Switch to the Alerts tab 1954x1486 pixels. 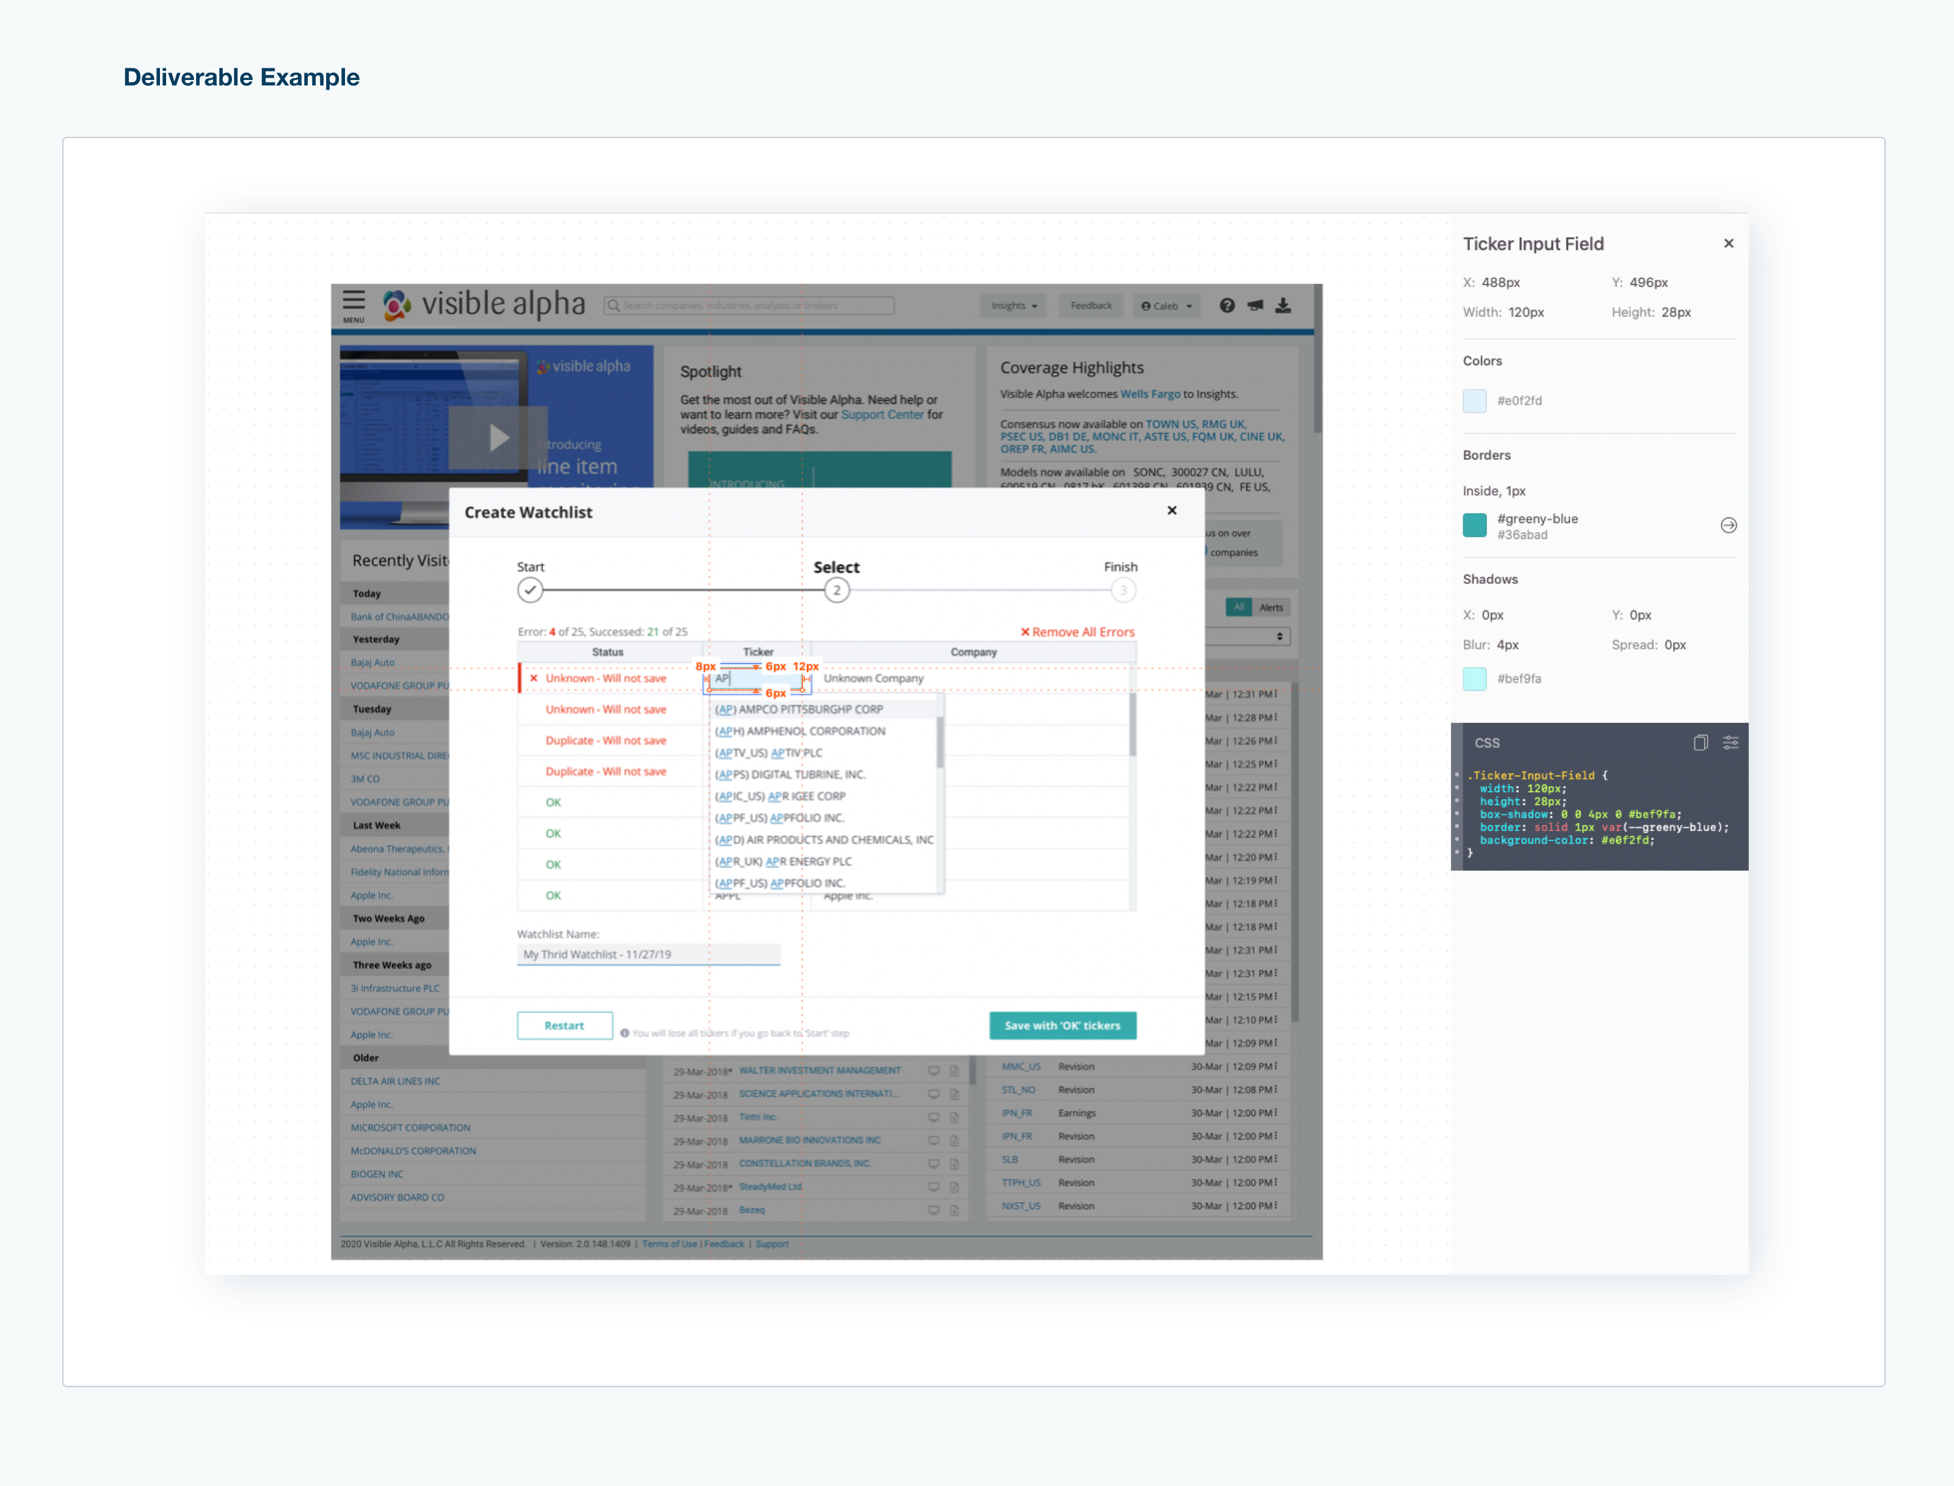(x=1271, y=607)
